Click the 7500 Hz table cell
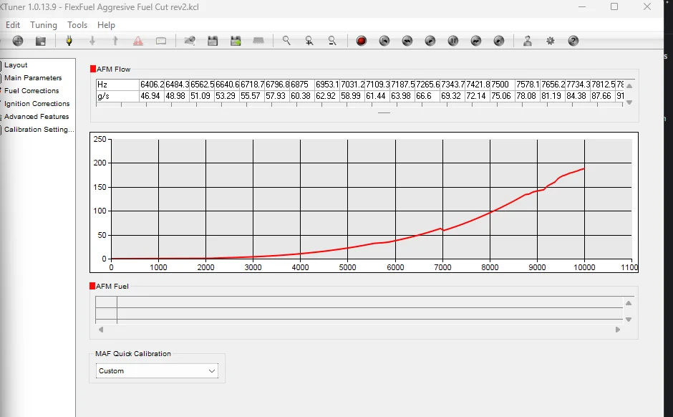The image size is (673, 417). pos(503,85)
